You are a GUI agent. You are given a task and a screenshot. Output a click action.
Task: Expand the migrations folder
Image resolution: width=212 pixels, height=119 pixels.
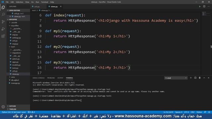click(x=16, y=53)
